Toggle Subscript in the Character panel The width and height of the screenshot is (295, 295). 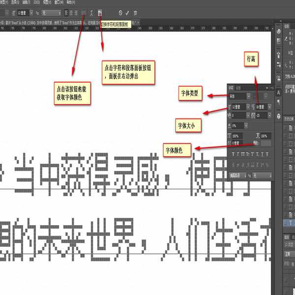tap(258, 154)
